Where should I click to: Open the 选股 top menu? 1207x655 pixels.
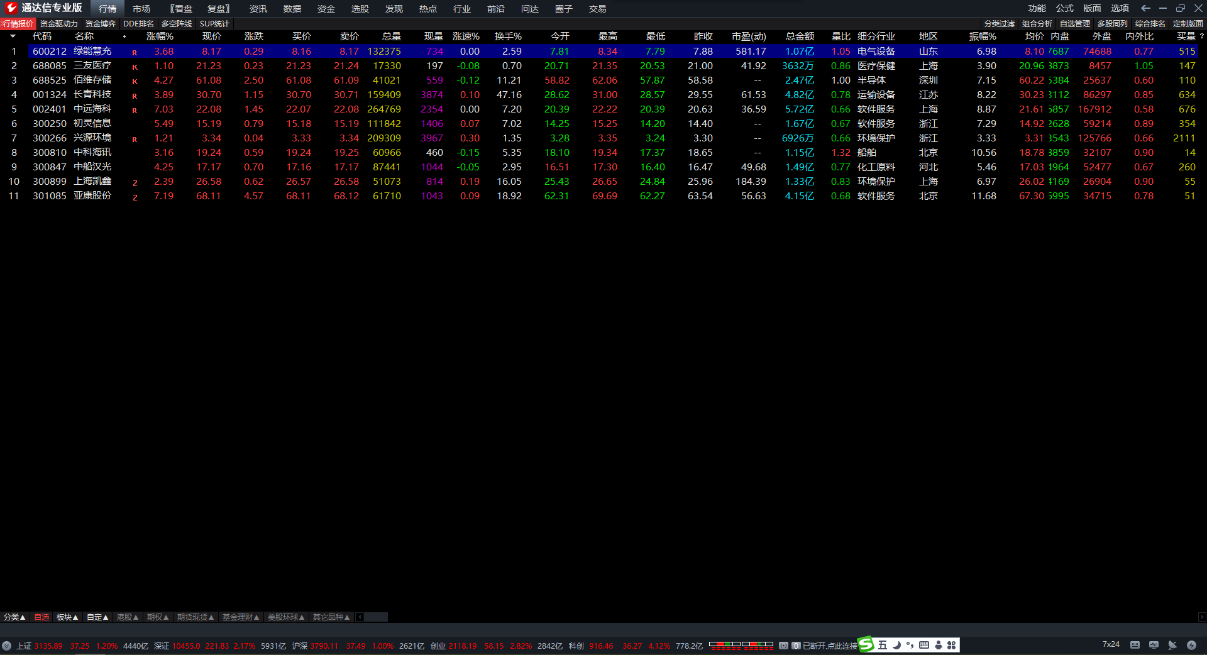[x=360, y=9]
